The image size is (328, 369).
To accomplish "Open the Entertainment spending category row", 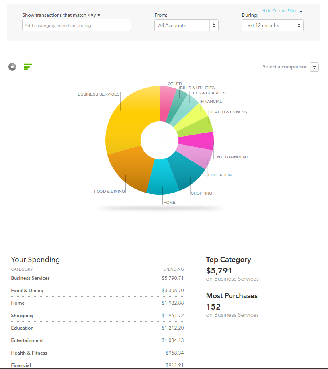I will [x=97, y=340].
